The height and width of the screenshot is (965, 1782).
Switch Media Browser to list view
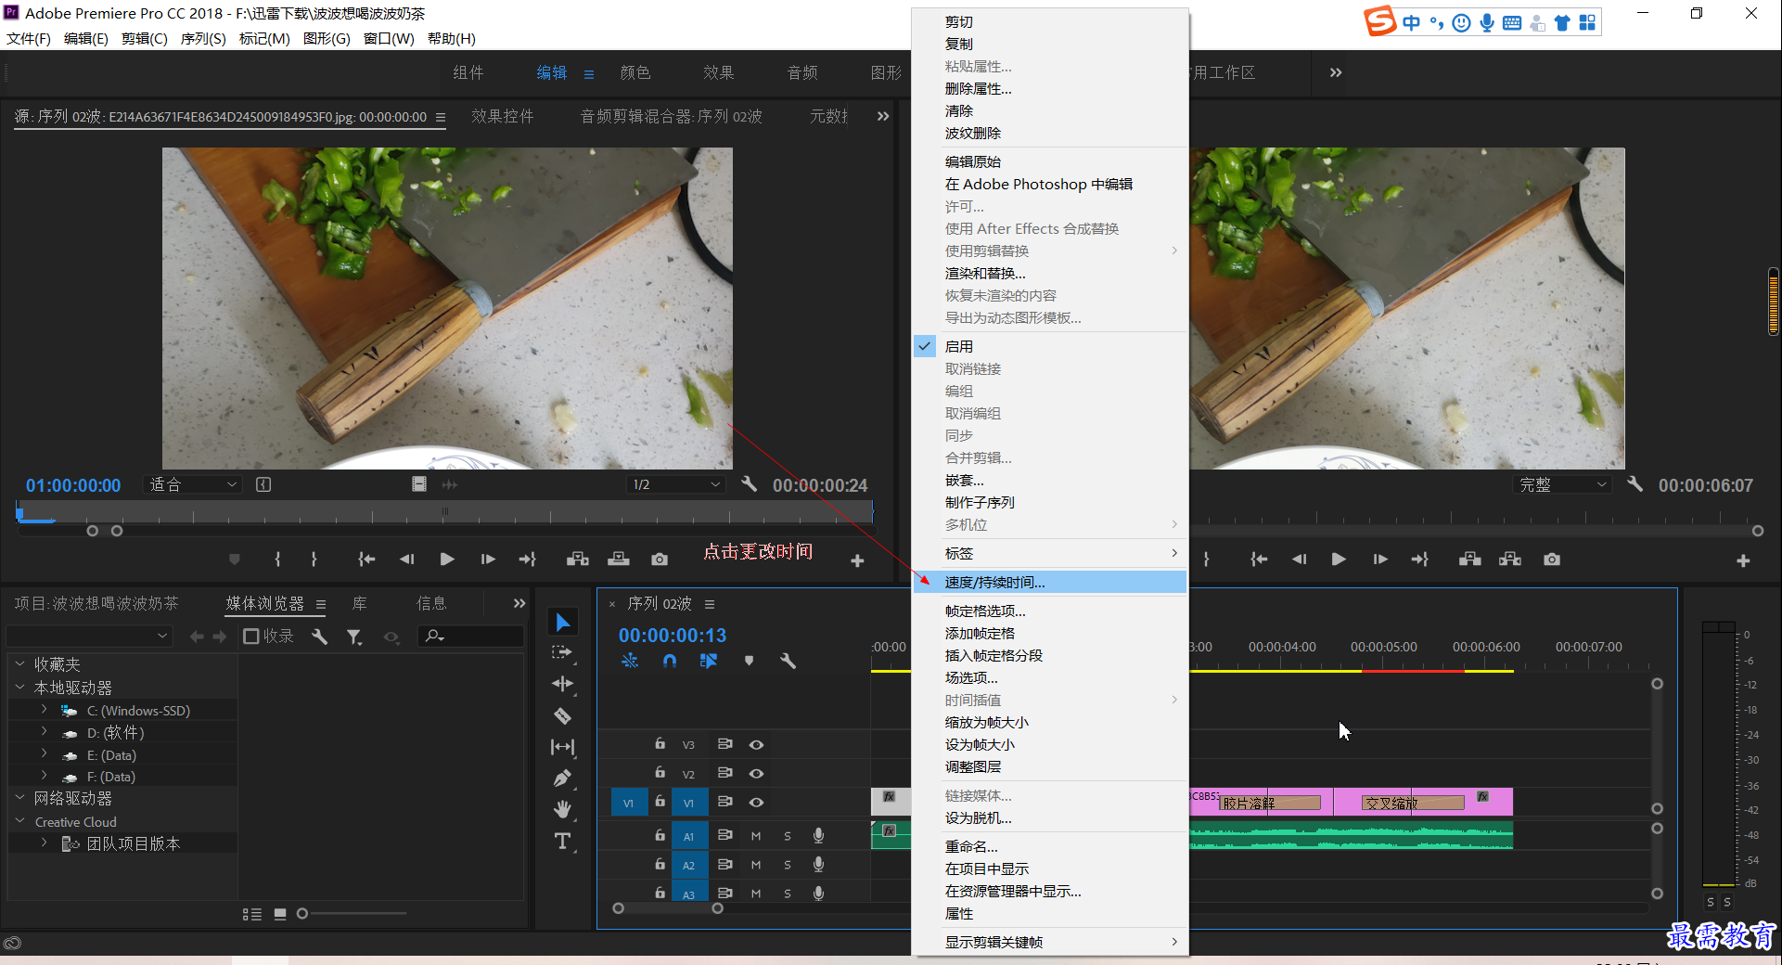252,914
